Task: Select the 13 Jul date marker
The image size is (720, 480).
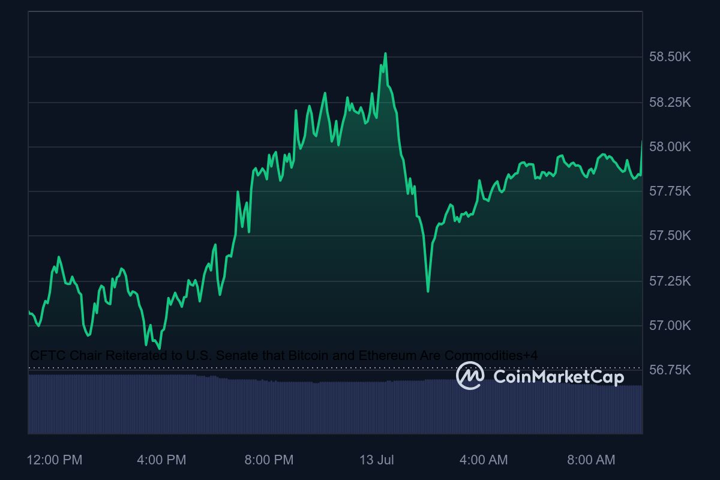Action: tap(377, 460)
